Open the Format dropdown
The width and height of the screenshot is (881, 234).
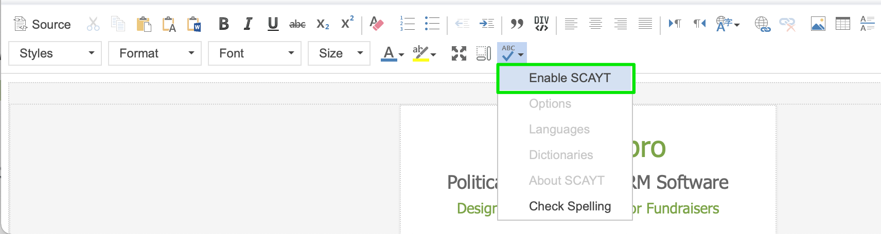coord(155,53)
